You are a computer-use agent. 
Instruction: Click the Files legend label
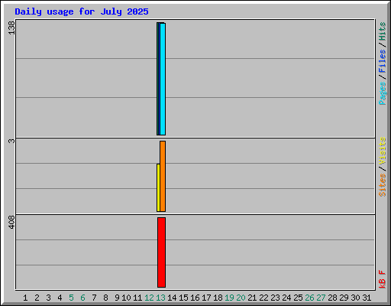pyautogui.click(x=383, y=61)
